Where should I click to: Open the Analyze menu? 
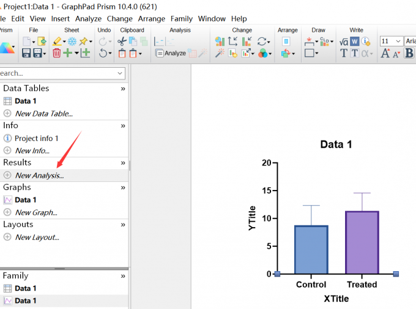pos(89,19)
